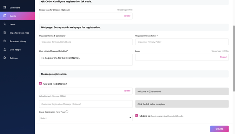This screenshot has width=235, height=134.
Task: Go to Broadcast History page
Action: [x=18, y=41]
